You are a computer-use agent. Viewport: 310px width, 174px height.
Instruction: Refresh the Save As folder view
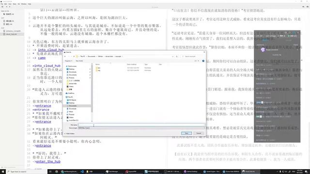[x=177, y=57]
